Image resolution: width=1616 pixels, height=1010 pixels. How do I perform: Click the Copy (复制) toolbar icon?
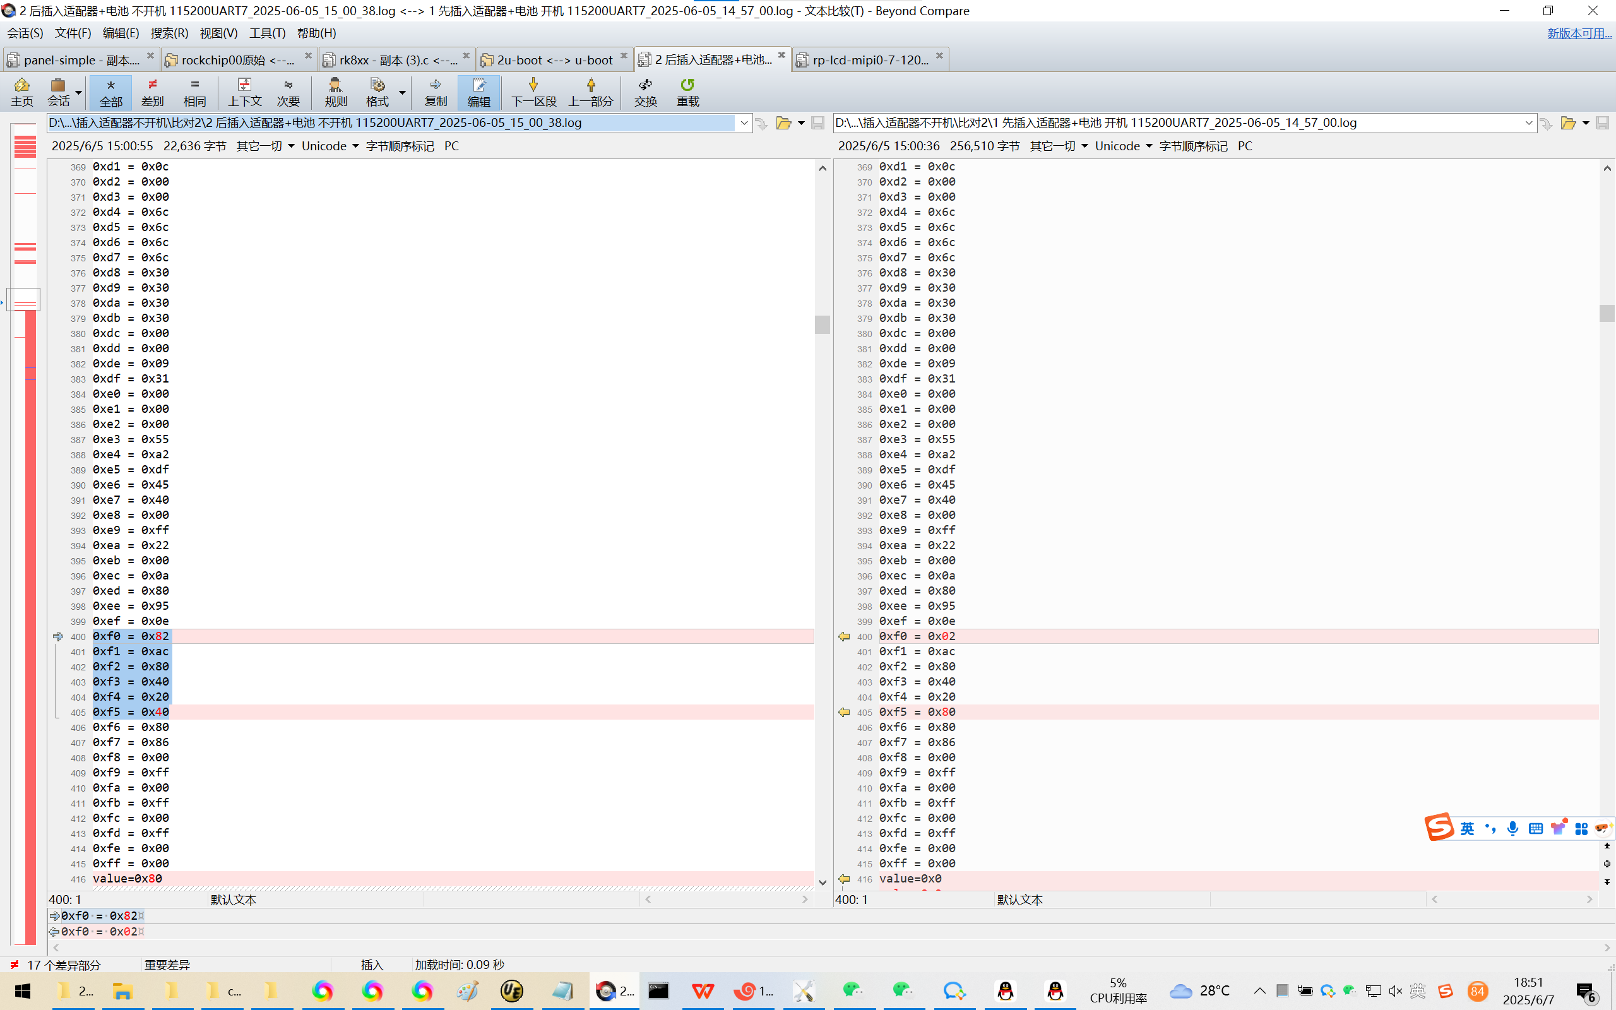click(x=436, y=92)
